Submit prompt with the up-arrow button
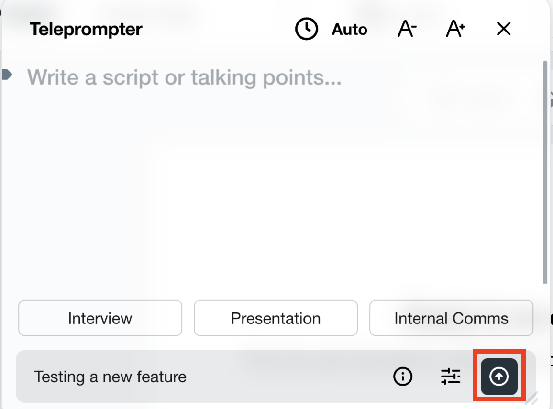The height and width of the screenshot is (409, 553). [x=499, y=377]
